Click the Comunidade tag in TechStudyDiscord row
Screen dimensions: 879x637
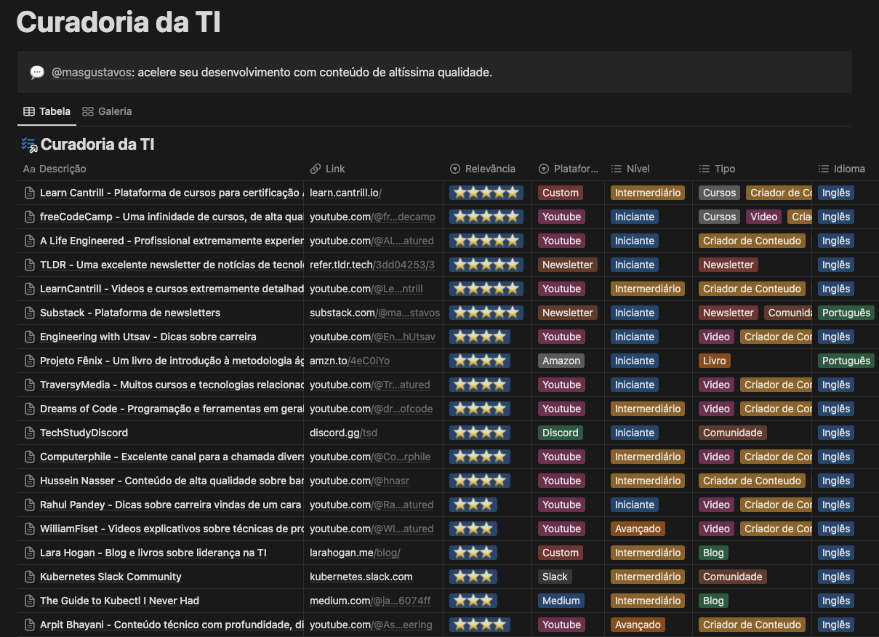pos(733,433)
